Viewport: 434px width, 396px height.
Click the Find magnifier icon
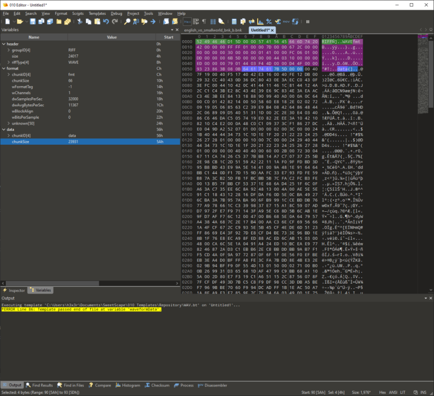pyautogui.click(x=127, y=22)
